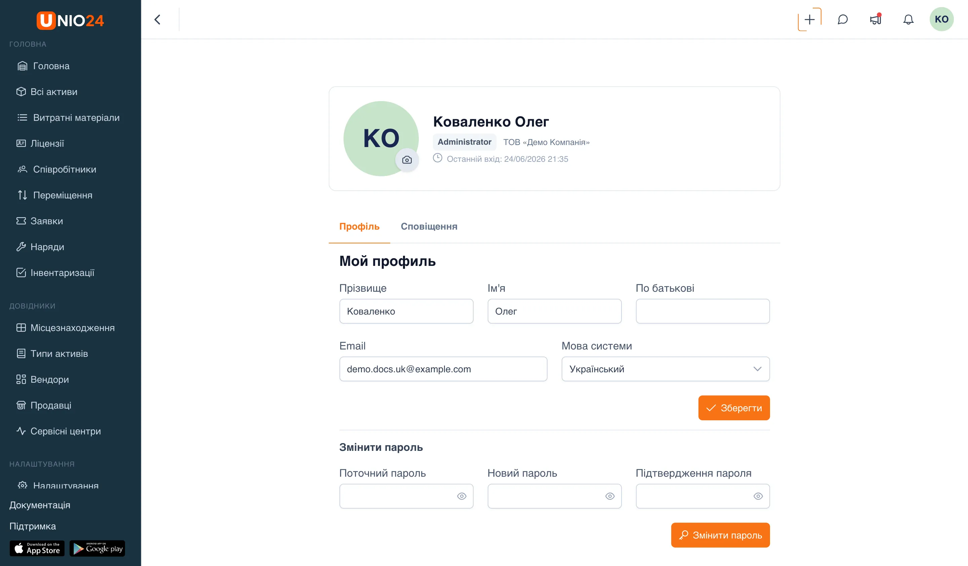Show the Підтвердження пароля value with eye icon
968x566 pixels.
[758, 496]
